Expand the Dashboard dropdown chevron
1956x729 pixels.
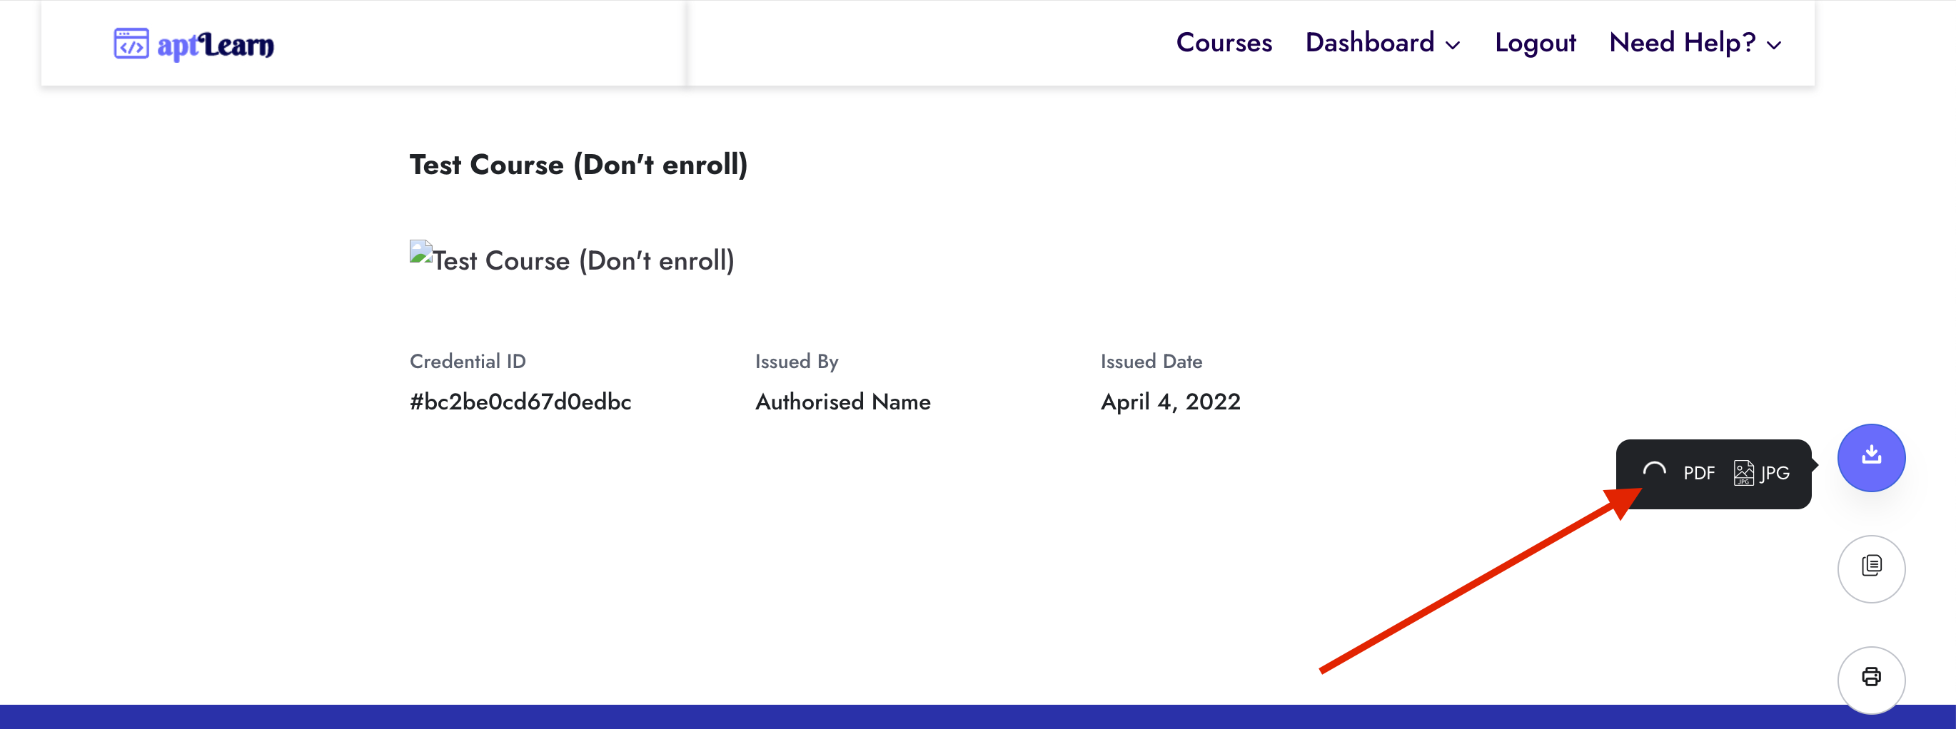1453,46
